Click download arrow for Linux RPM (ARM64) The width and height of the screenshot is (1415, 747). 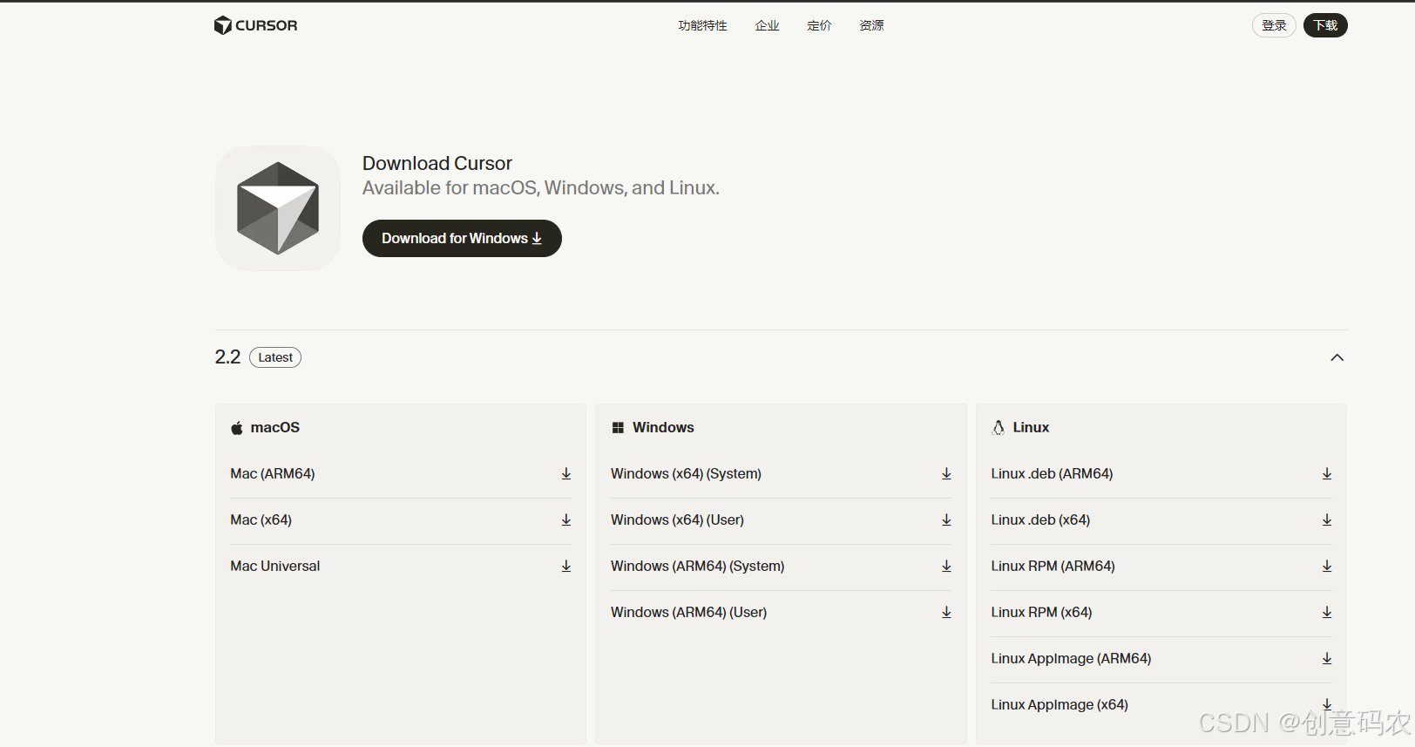click(1327, 566)
